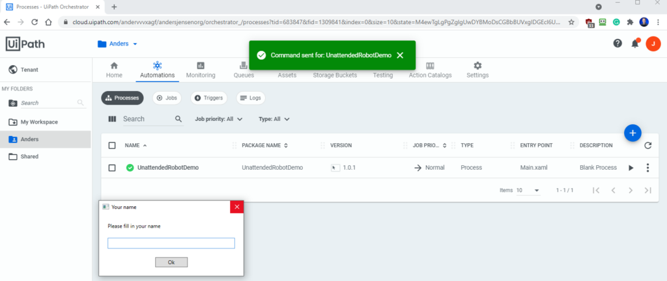667x281 pixels.
Task: Open the help question mark icon
Action: pyautogui.click(x=617, y=44)
